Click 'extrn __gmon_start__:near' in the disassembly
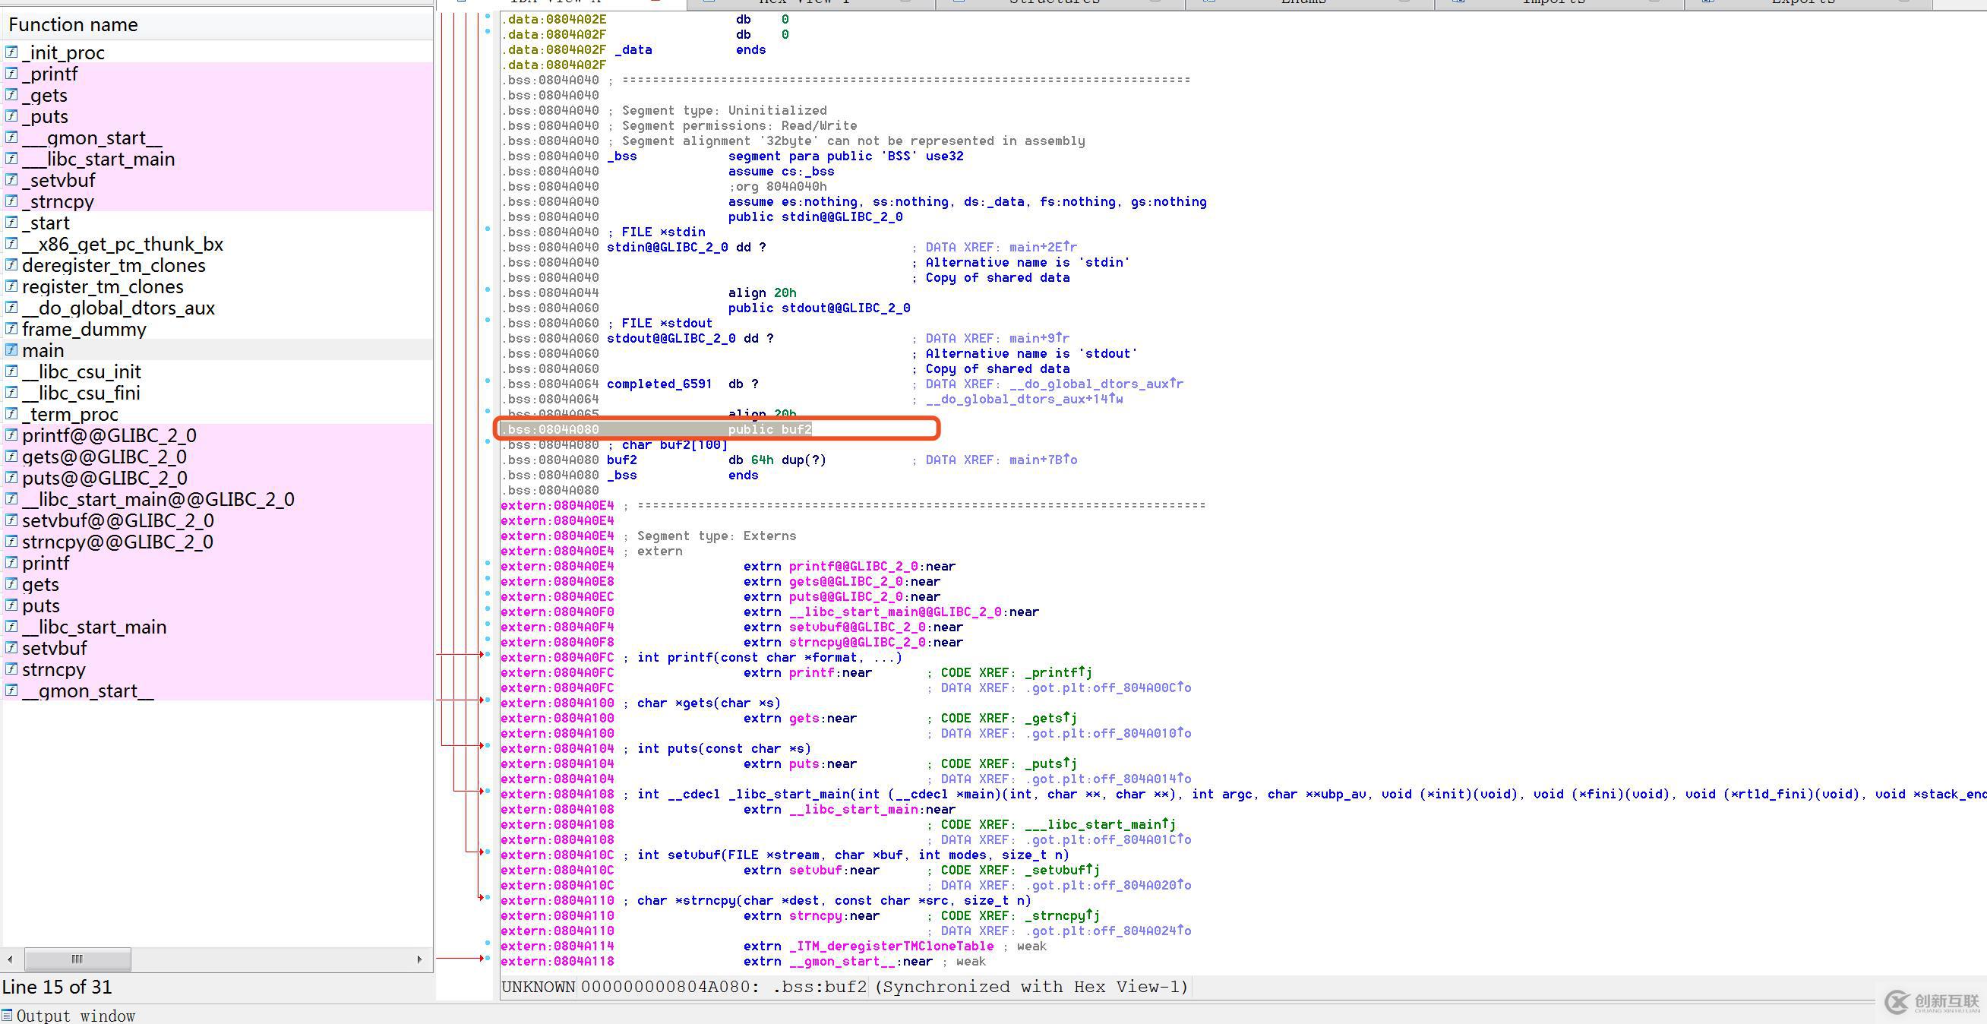The height and width of the screenshot is (1024, 1987). [839, 962]
